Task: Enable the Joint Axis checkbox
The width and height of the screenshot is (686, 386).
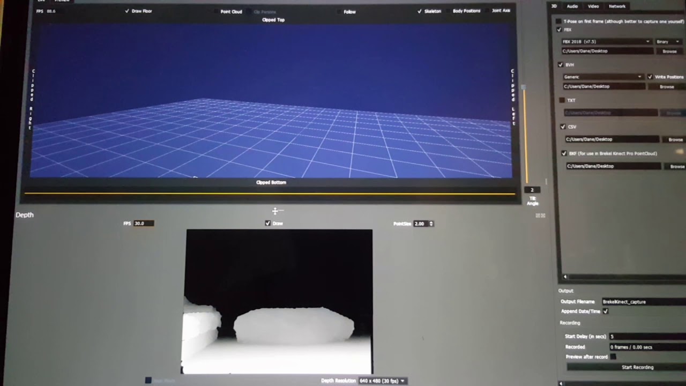Action: tap(488, 10)
